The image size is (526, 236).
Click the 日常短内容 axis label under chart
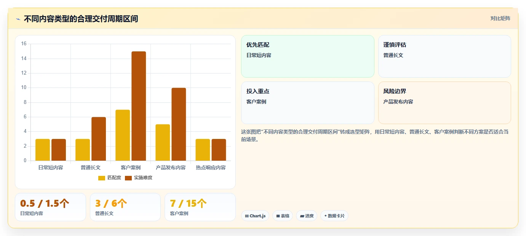point(51,167)
